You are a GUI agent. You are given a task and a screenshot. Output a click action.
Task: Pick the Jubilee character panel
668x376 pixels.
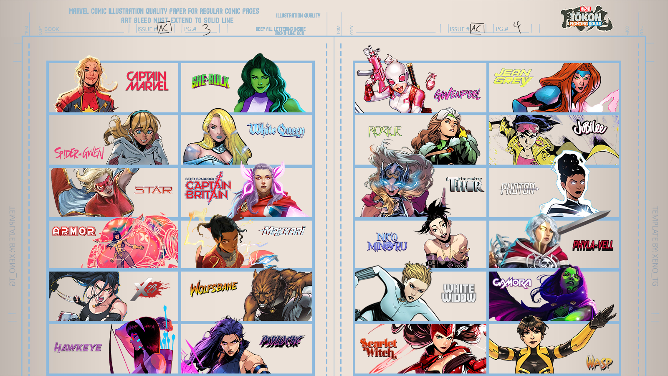554,140
